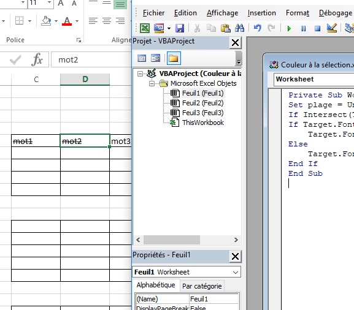
Task: Open the Project Explorer icon in toolbar
Action: point(350,28)
